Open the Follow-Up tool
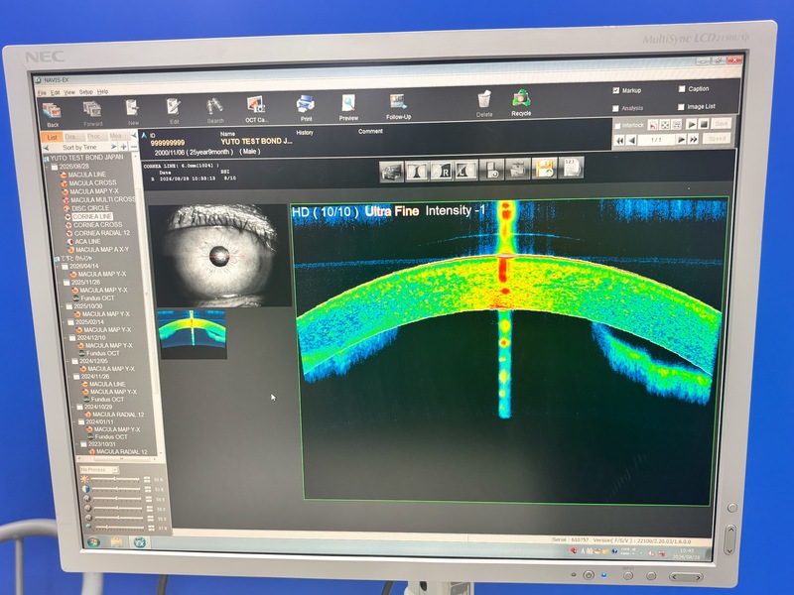This screenshot has width=794, height=595. (x=398, y=103)
